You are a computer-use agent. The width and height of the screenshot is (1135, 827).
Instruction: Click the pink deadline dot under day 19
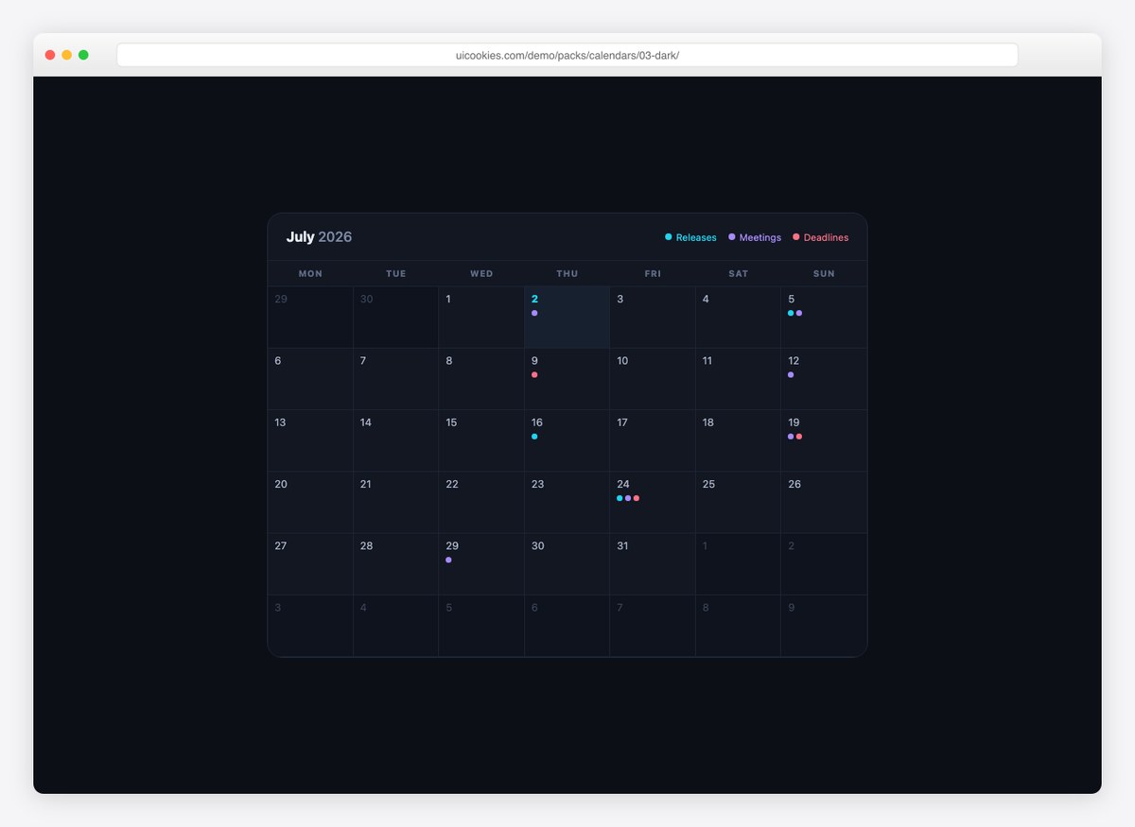pyautogui.click(x=799, y=437)
